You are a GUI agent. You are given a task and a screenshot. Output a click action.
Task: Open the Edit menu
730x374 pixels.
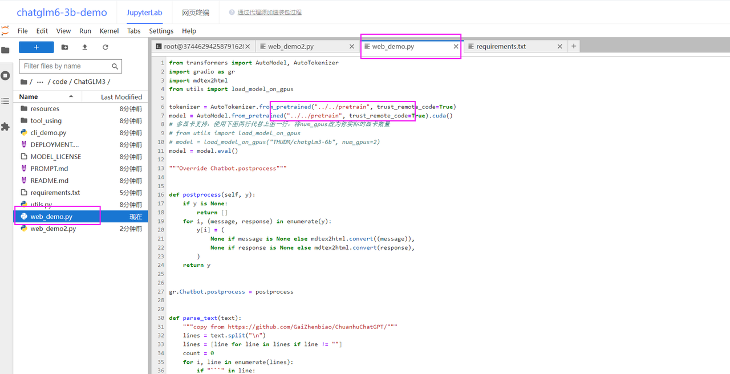[x=42, y=31]
